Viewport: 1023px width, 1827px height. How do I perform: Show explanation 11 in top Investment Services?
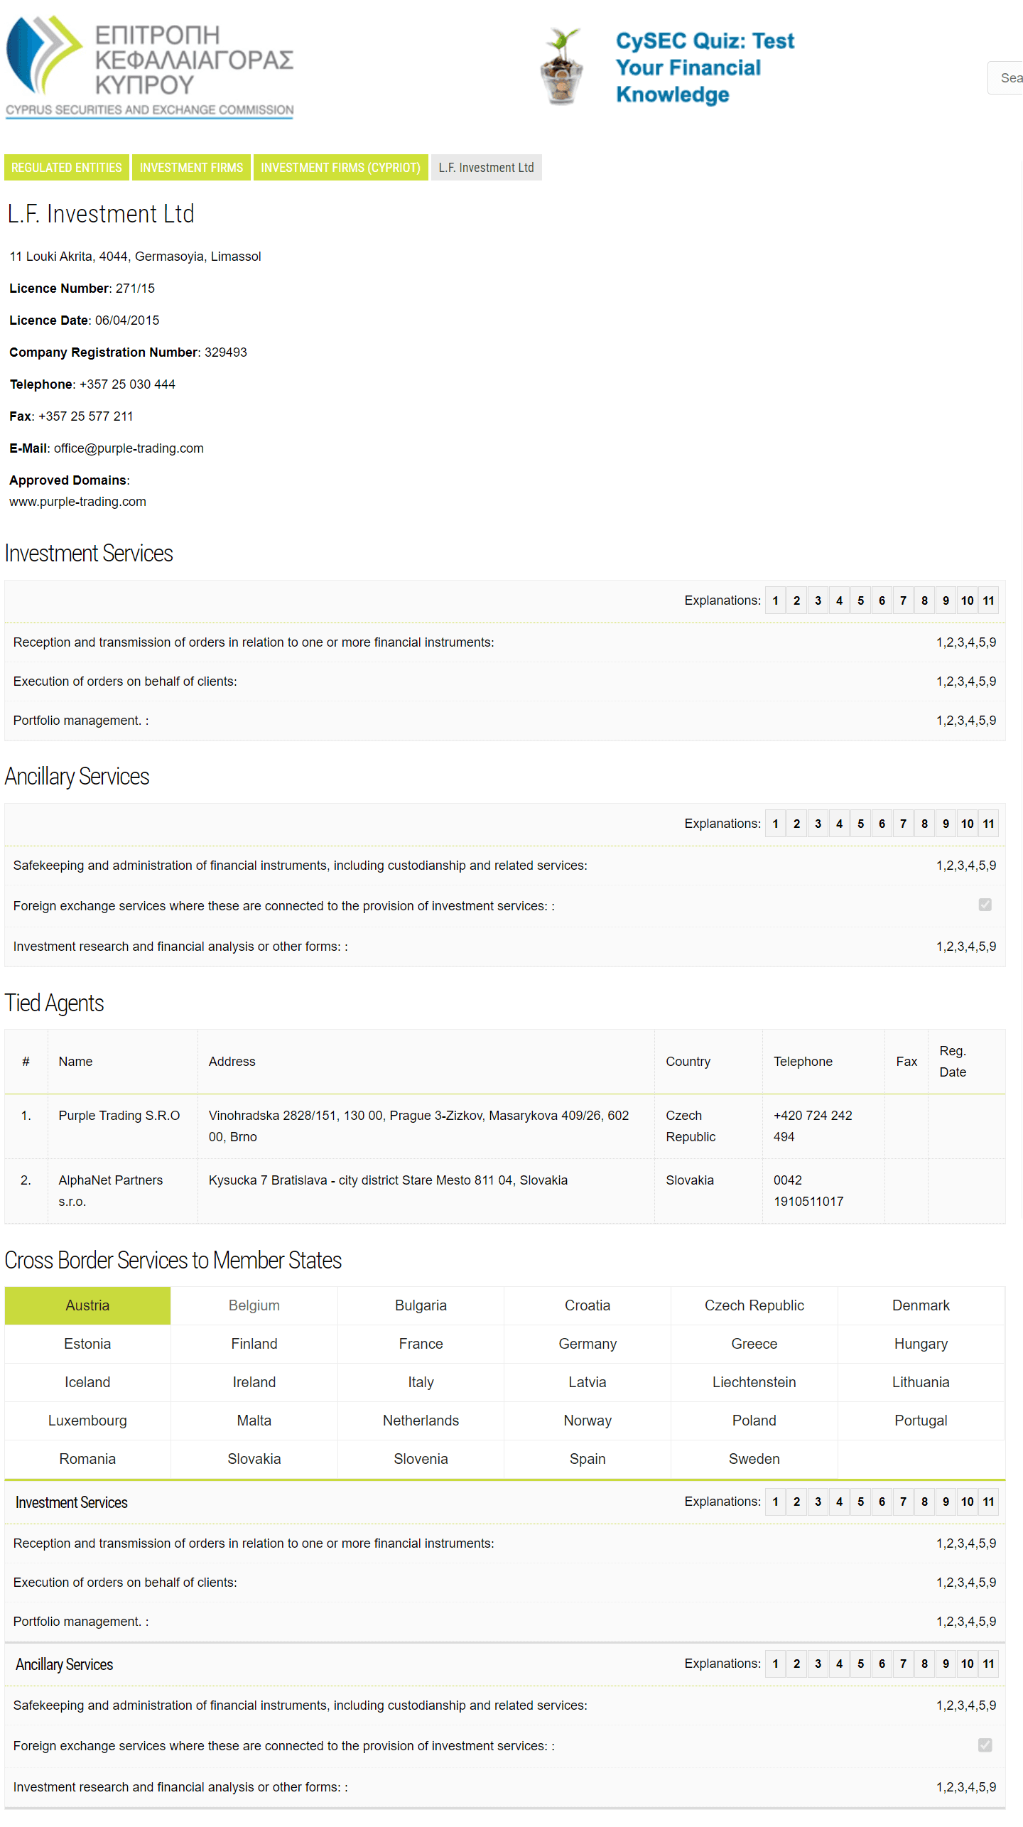[x=988, y=600]
